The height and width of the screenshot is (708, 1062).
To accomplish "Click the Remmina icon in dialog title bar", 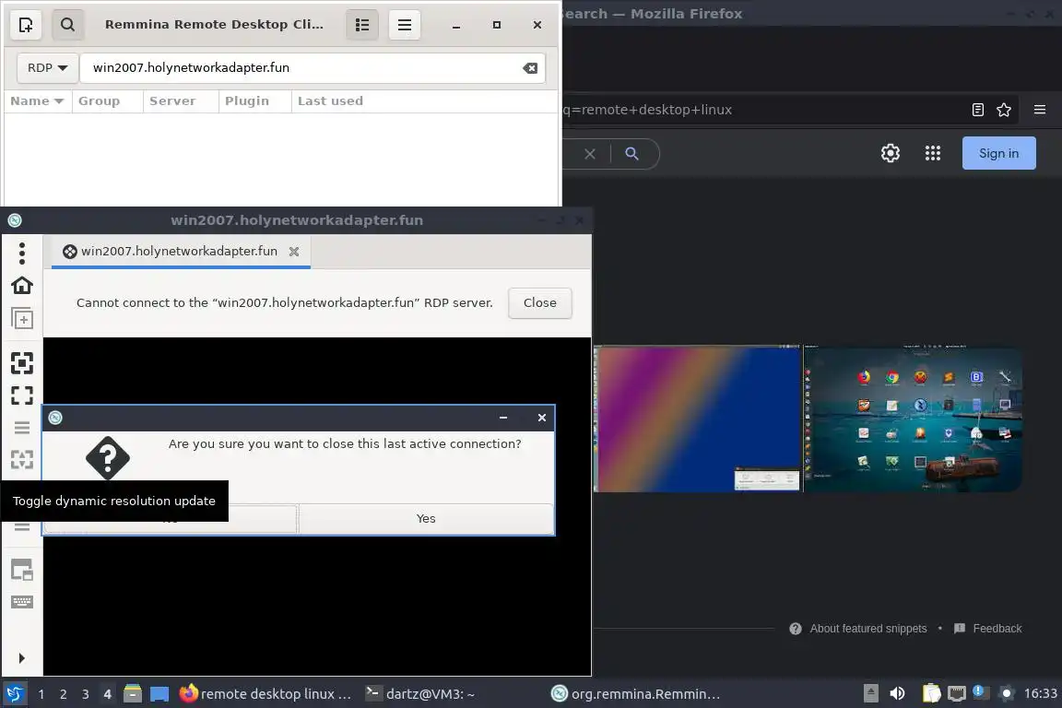I will [x=55, y=418].
